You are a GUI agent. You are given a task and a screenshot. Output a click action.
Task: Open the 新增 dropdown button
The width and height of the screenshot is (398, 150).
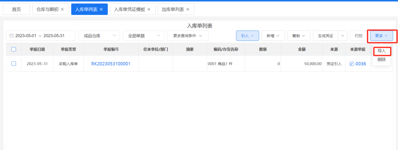tap(273, 36)
